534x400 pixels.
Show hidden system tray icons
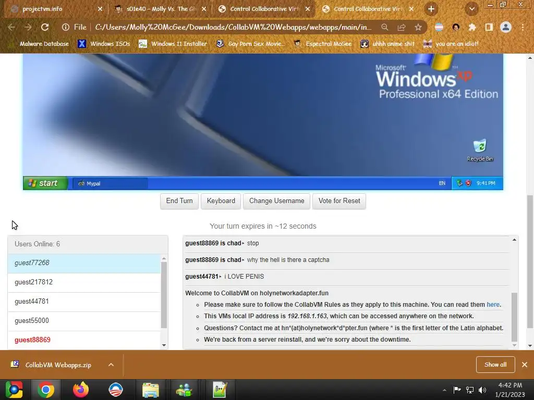click(x=444, y=390)
